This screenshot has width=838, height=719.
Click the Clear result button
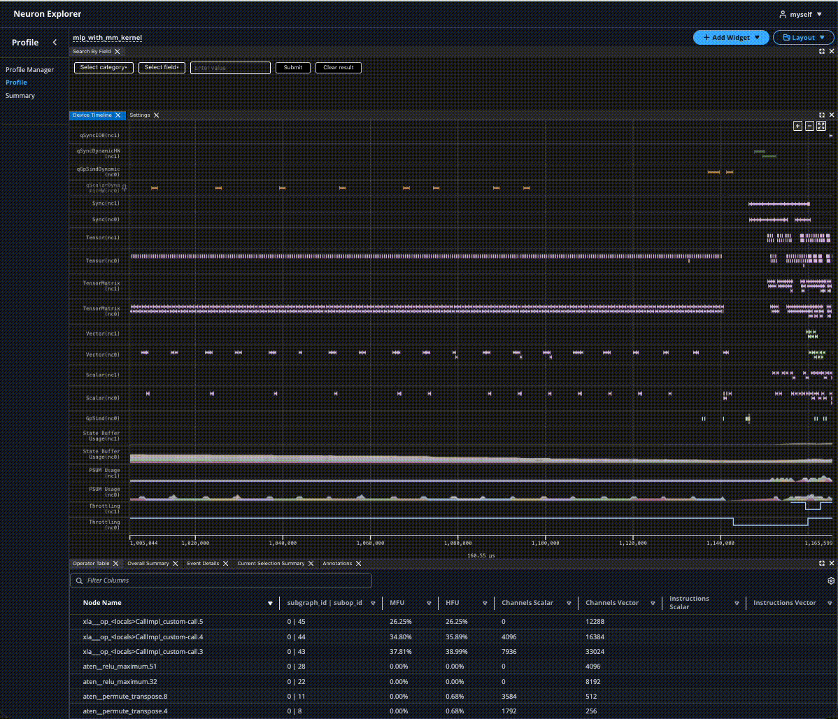[x=338, y=68]
